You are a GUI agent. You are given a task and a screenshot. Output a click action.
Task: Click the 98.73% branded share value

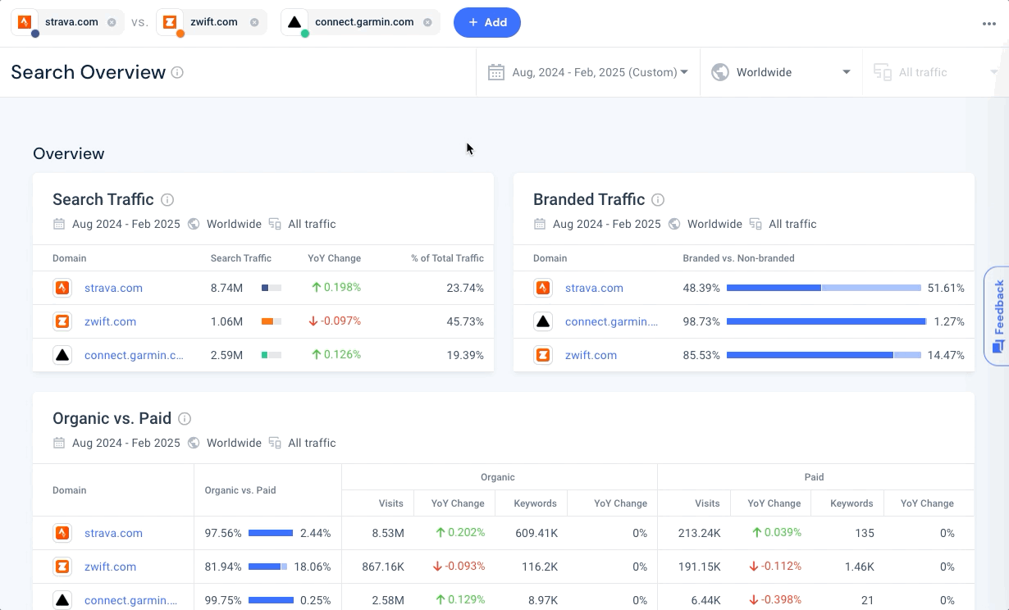tap(701, 321)
